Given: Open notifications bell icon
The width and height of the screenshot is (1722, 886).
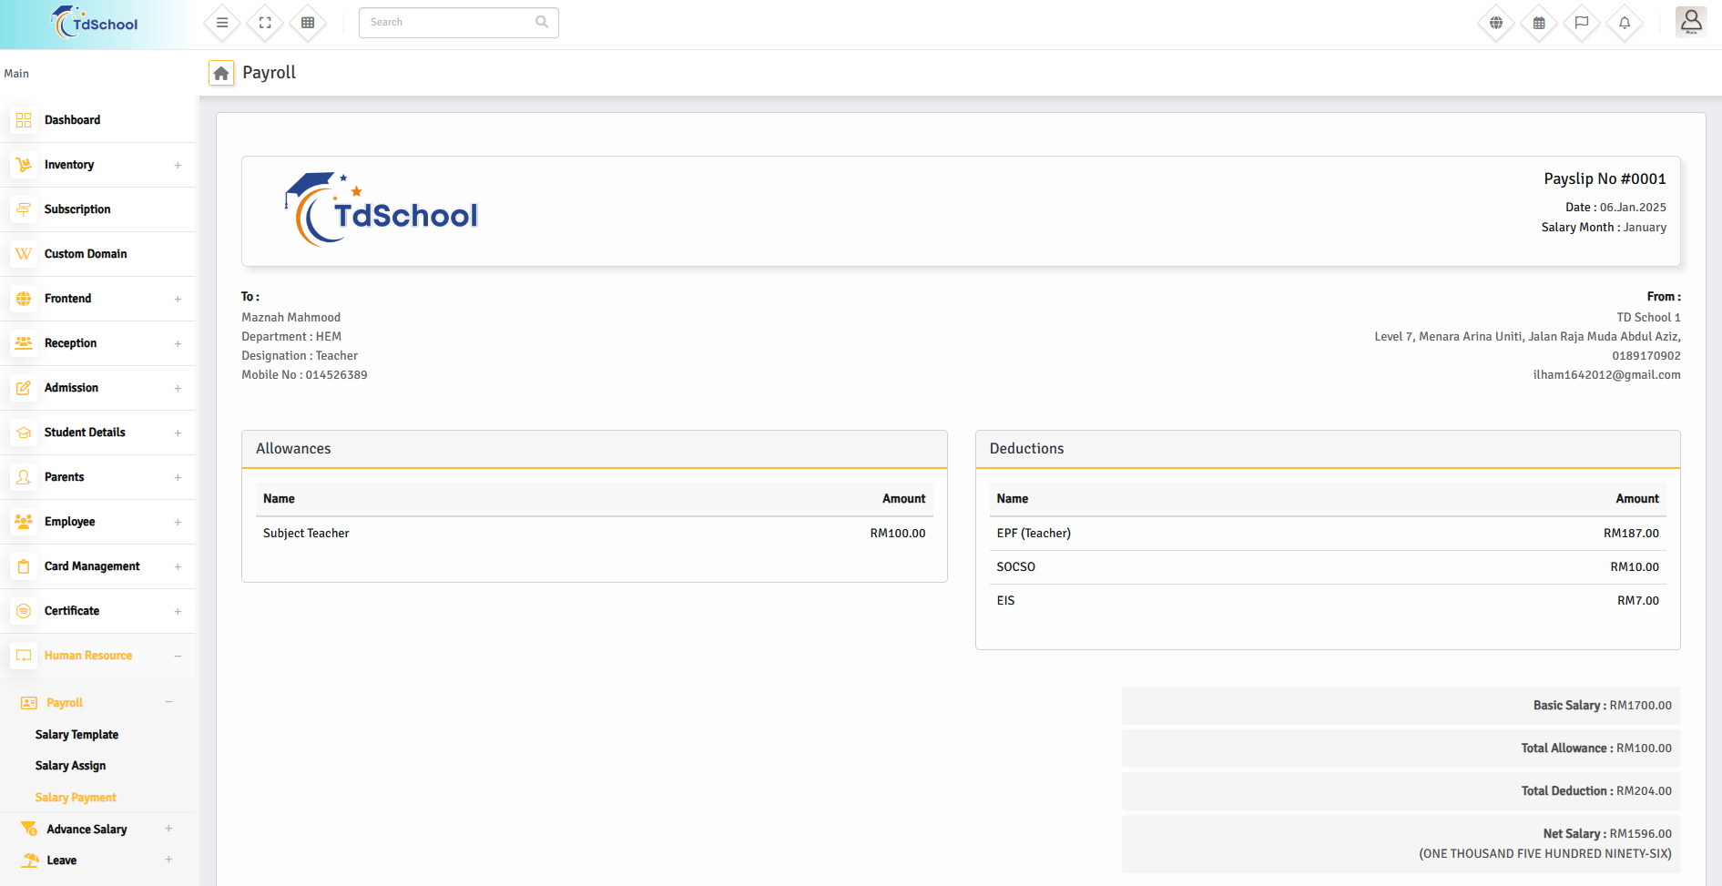Looking at the screenshot, I should (x=1625, y=23).
